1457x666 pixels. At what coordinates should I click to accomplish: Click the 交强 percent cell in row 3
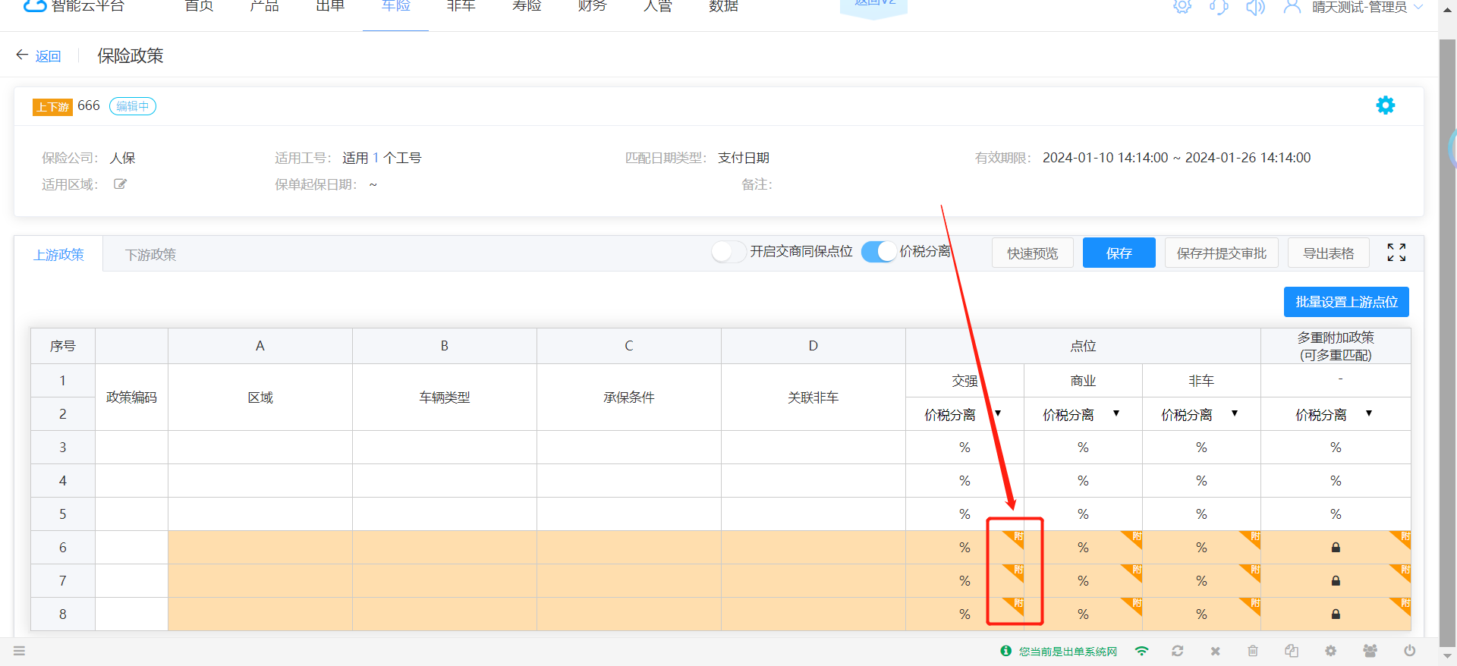(x=964, y=448)
